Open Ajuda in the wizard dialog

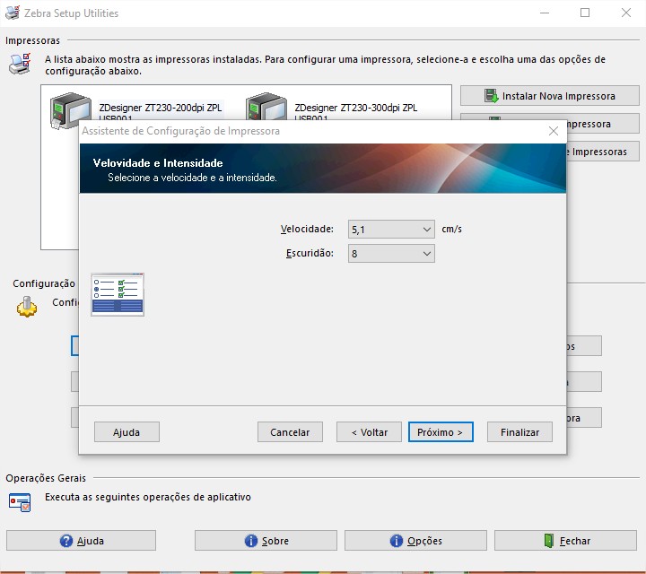127,432
